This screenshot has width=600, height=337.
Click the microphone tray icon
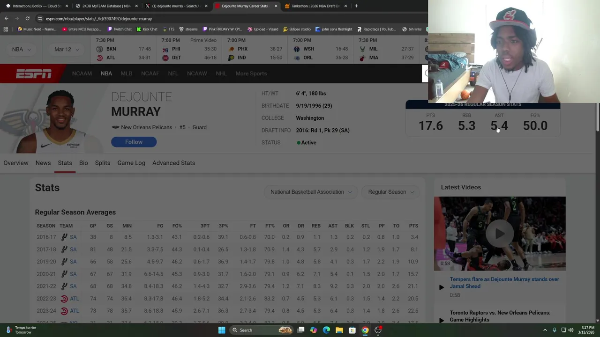[x=554, y=330]
